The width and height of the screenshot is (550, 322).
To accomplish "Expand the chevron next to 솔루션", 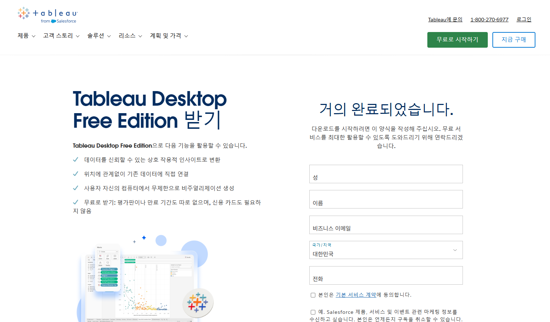I will 109,36.
